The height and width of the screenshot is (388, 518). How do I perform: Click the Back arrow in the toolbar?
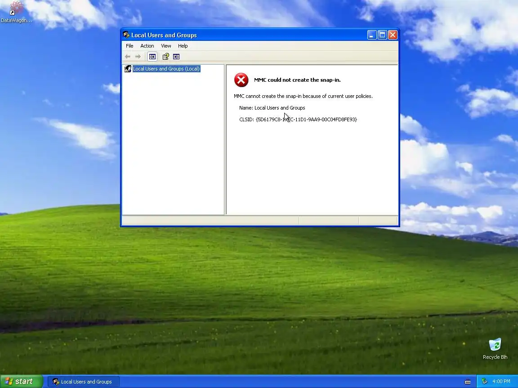tap(128, 57)
